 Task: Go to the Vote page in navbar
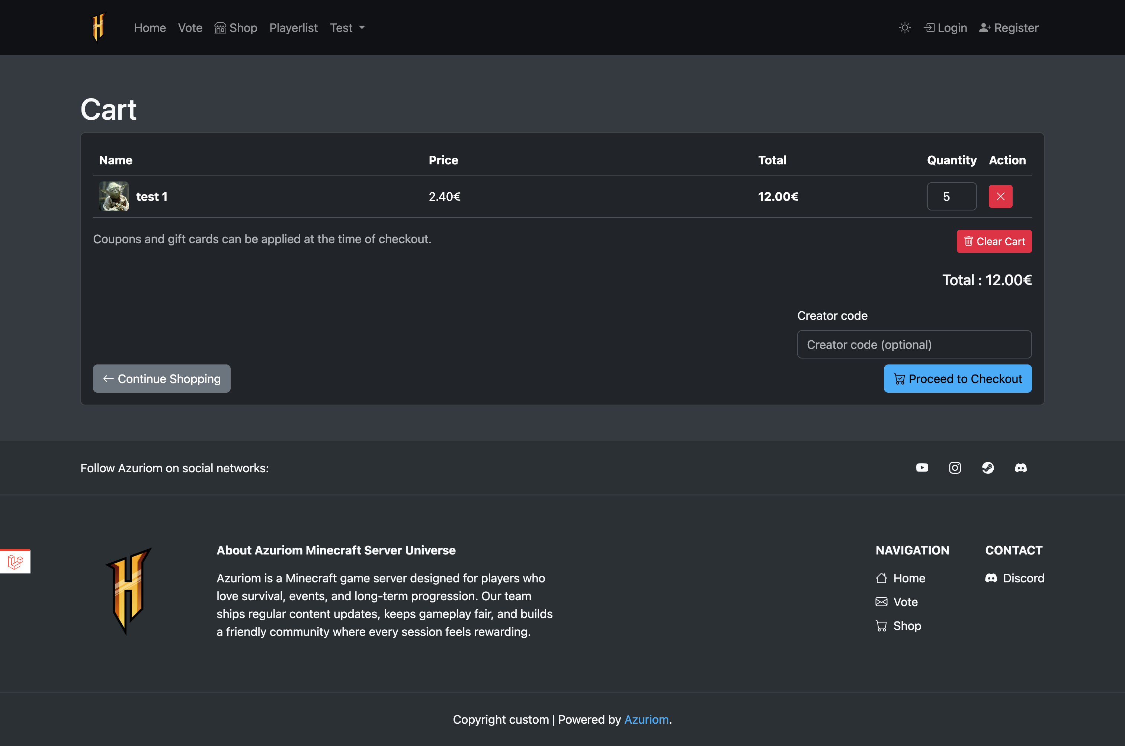pyautogui.click(x=190, y=28)
